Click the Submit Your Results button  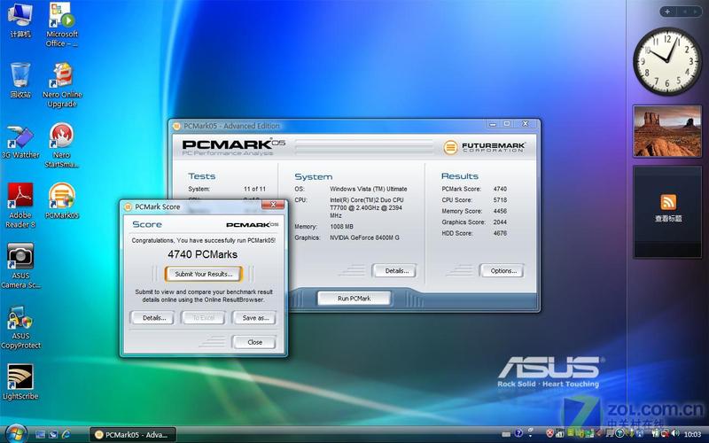click(x=204, y=274)
